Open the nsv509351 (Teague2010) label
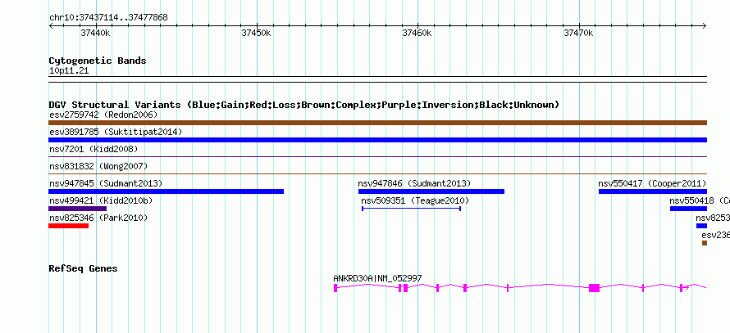730x333 pixels. [x=415, y=200]
